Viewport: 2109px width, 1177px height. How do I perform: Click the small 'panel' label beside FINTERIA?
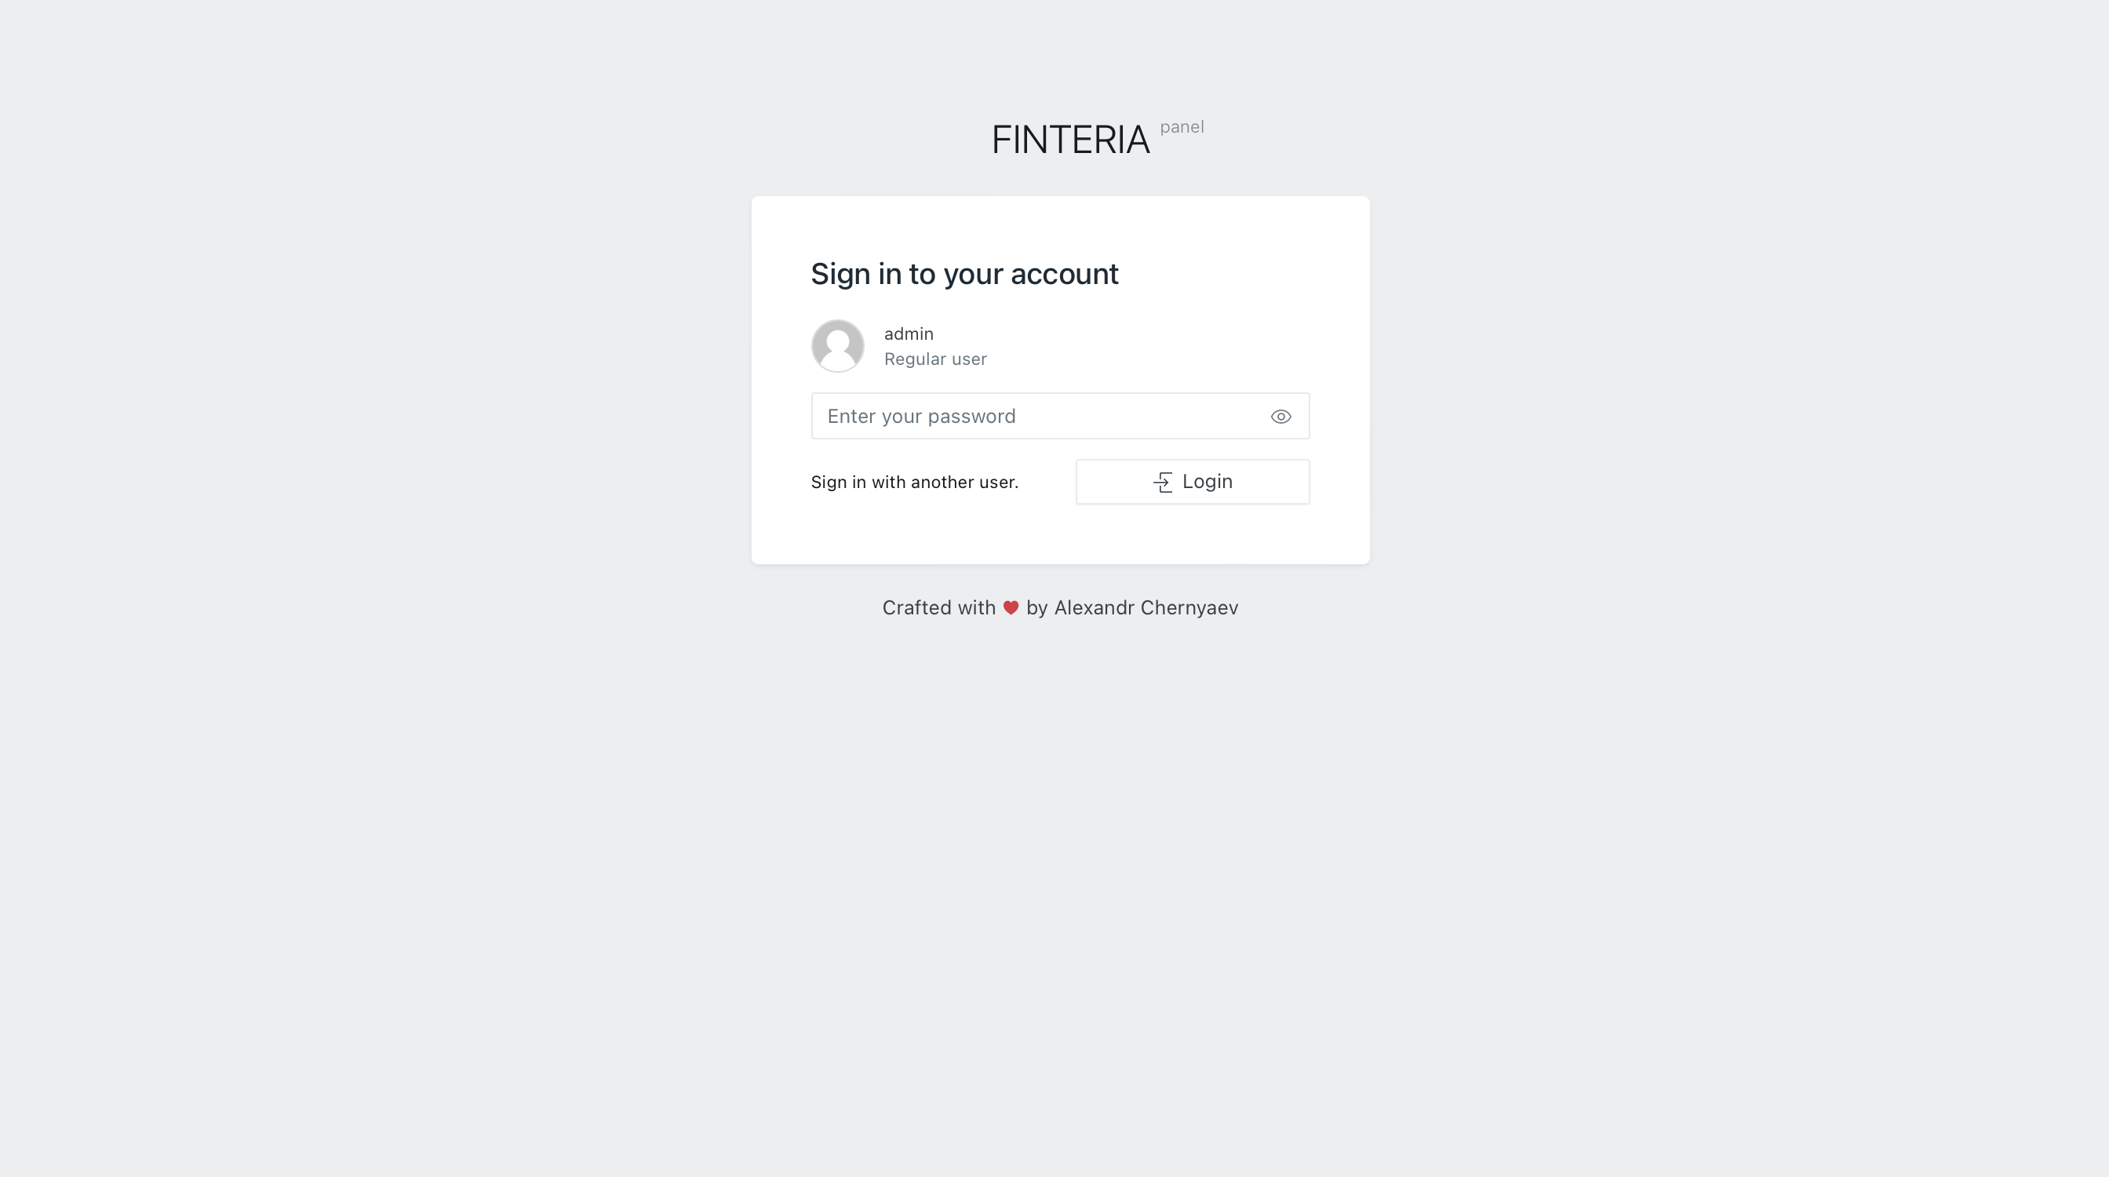pyautogui.click(x=1182, y=127)
